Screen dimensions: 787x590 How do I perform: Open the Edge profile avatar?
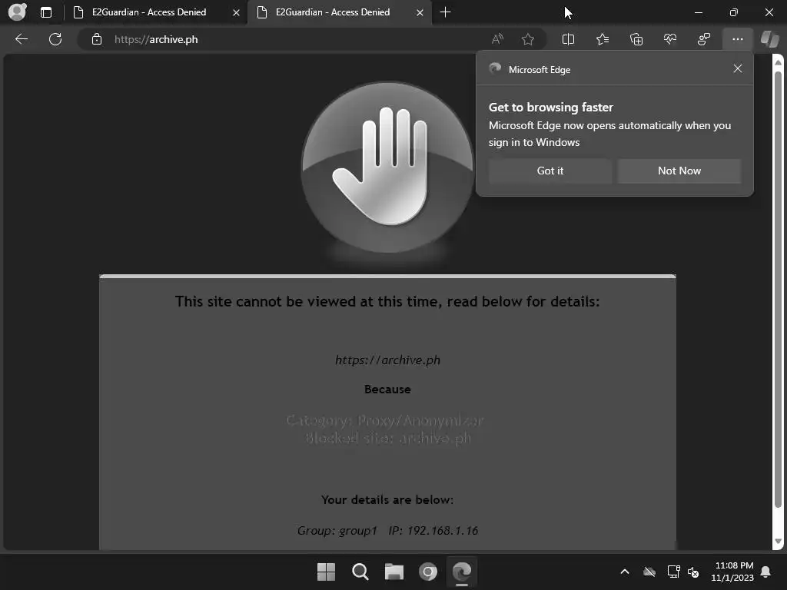point(17,12)
